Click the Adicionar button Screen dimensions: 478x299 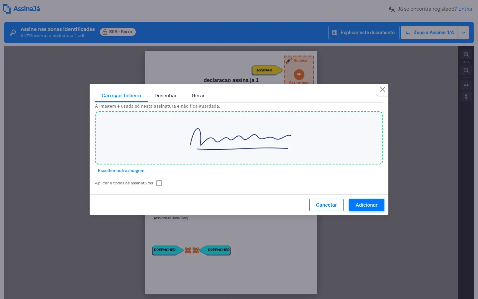(x=366, y=205)
